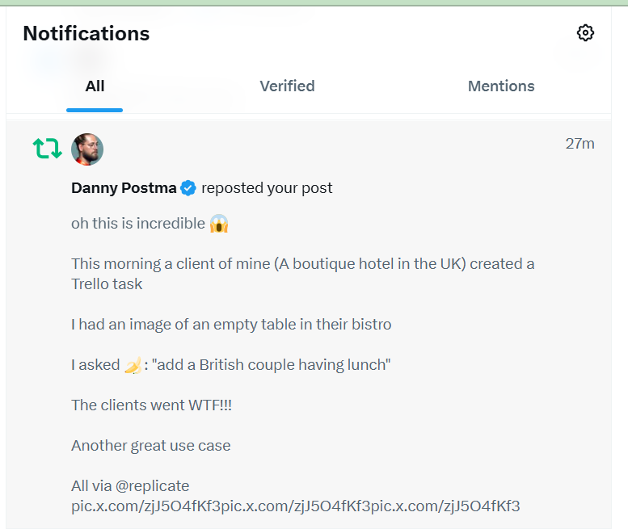Click the "The clients went WTF!!!" line

pyautogui.click(x=151, y=405)
